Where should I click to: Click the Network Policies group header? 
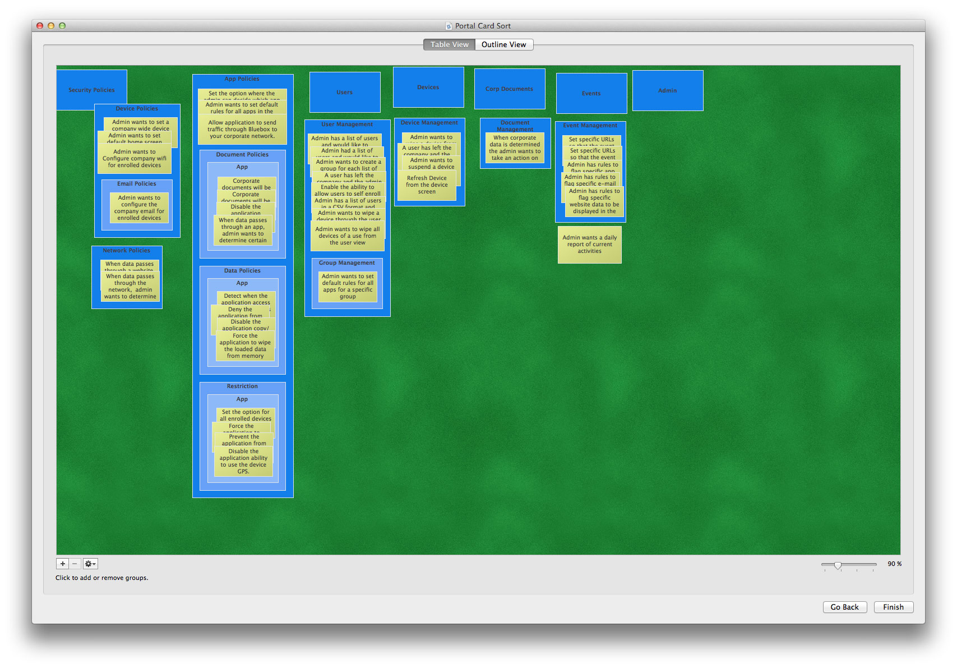coord(127,250)
